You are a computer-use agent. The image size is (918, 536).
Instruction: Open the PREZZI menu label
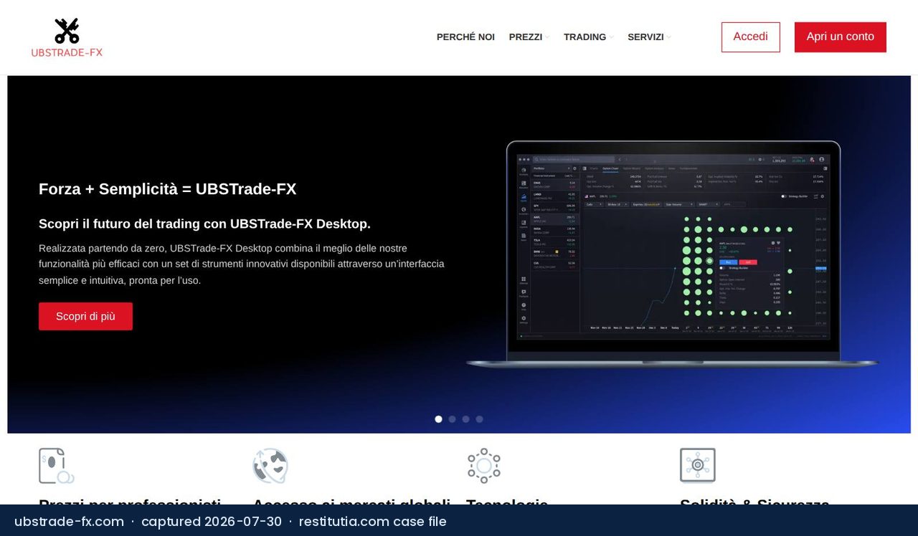[526, 37]
